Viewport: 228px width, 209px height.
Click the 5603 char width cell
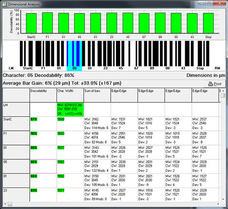pyautogui.click(x=70, y=138)
